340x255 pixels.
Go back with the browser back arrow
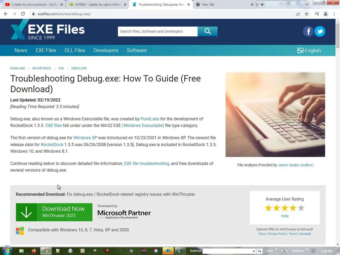tap(6, 14)
